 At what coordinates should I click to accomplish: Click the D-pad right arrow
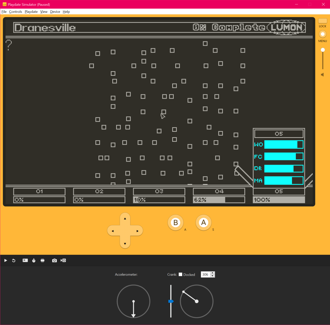pos(137,231)
